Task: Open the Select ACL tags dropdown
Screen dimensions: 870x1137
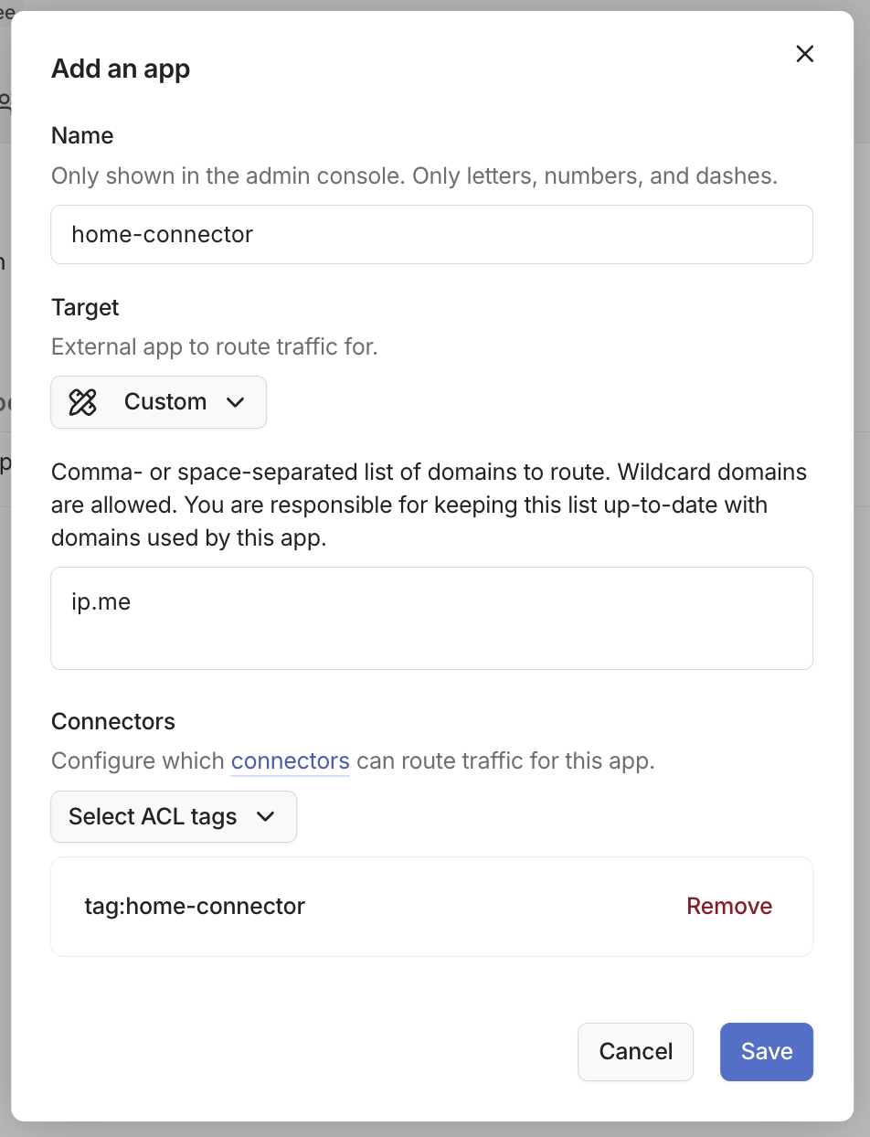Action: click(173, 816)
